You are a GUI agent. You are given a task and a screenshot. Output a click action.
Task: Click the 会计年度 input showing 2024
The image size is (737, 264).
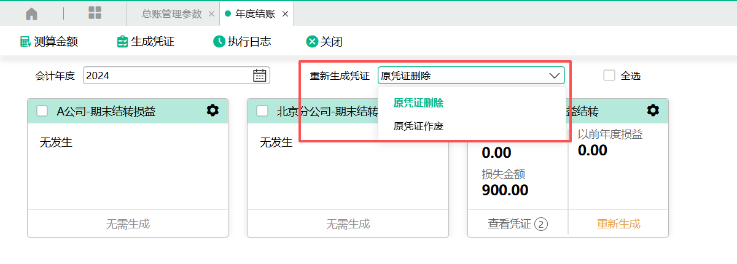(176, 76)
